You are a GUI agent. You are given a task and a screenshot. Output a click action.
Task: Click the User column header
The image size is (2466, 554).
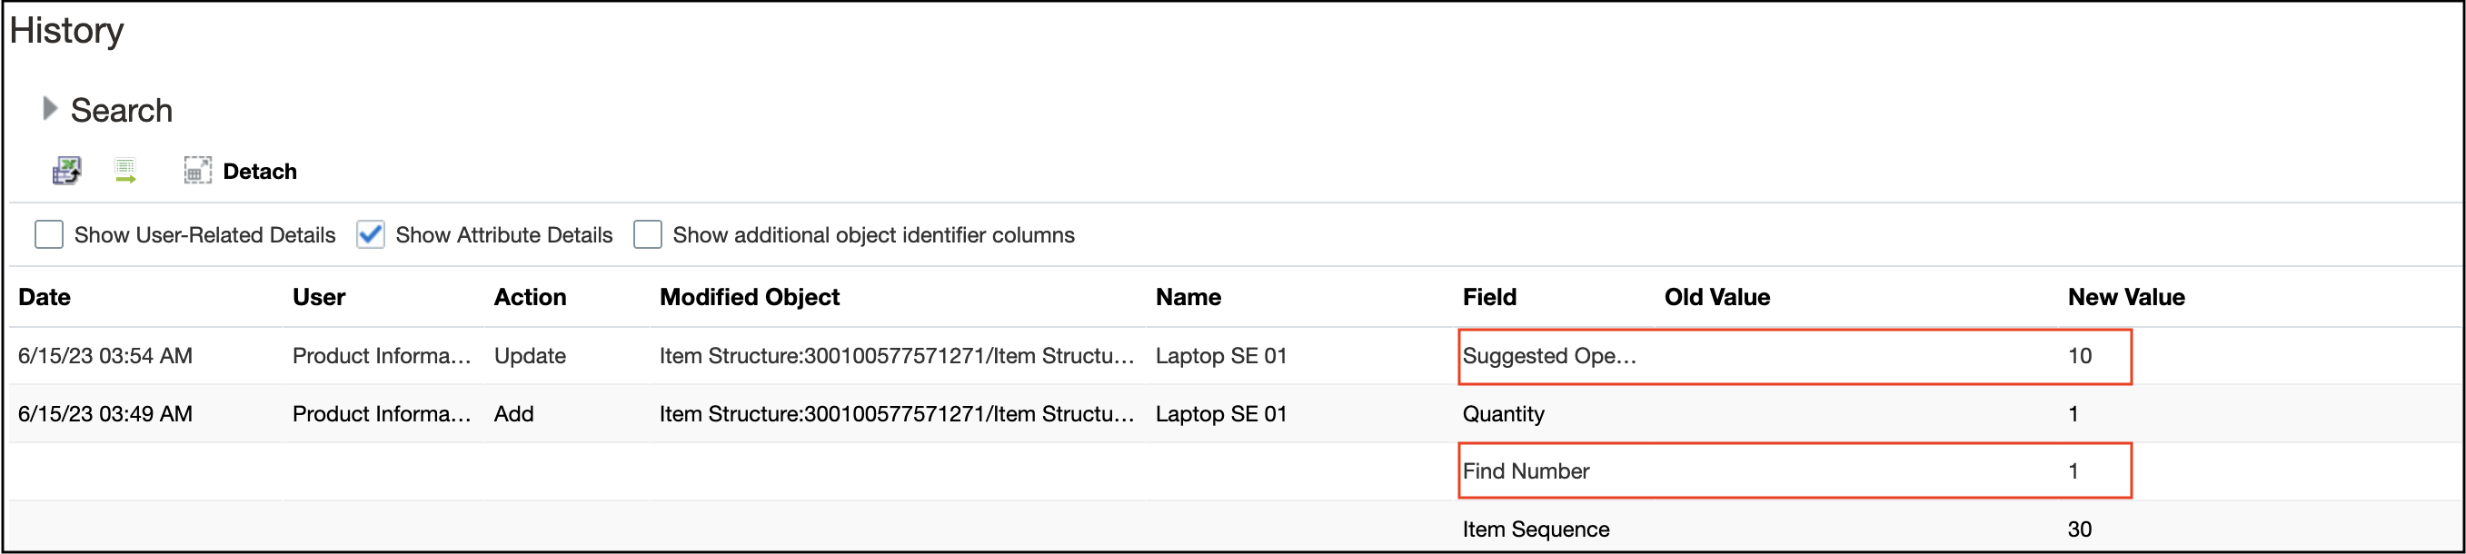point(319,297)
